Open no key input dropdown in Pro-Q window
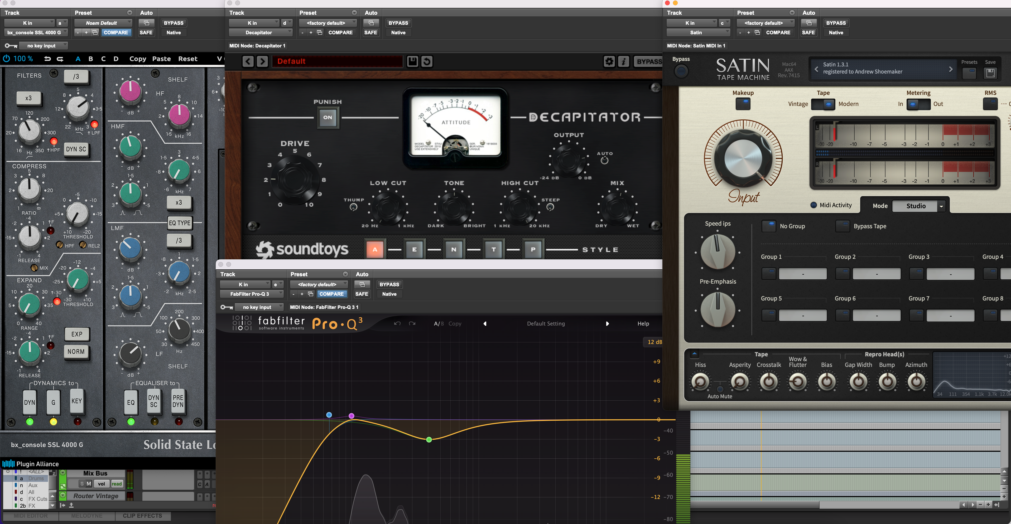The width and height of the screenshot is (1011, 524). coord(259,307)
